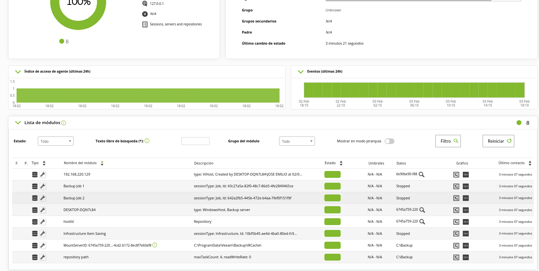
Task: Click green status bar for Backup Job 1
Action: point(333,186)
